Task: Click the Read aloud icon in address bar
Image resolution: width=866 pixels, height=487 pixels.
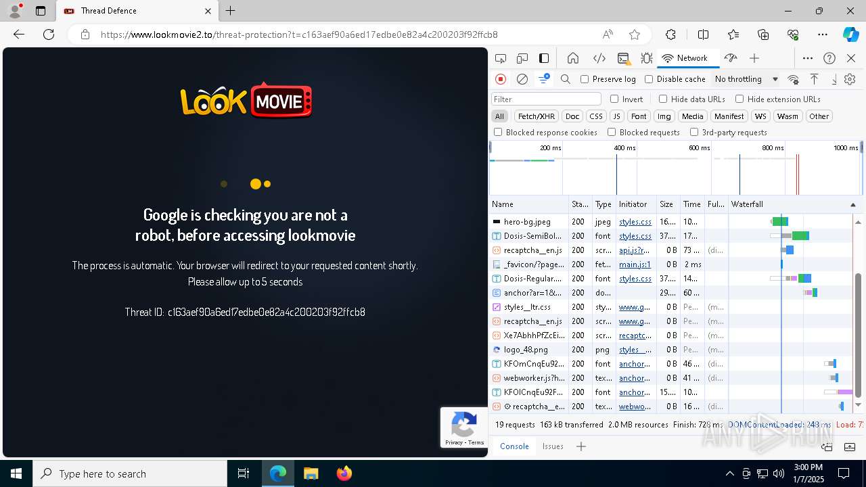Action: click(x=608, y=34)
